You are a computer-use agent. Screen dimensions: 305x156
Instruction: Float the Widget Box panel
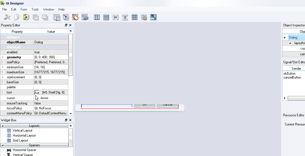(66, 120)
